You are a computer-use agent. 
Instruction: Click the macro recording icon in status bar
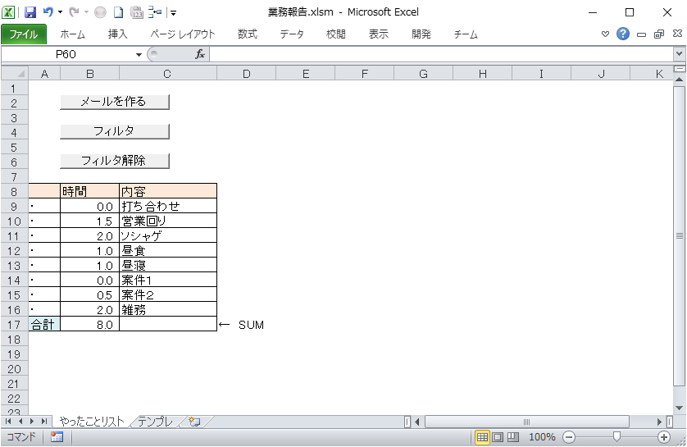click(x=57, y=437)
